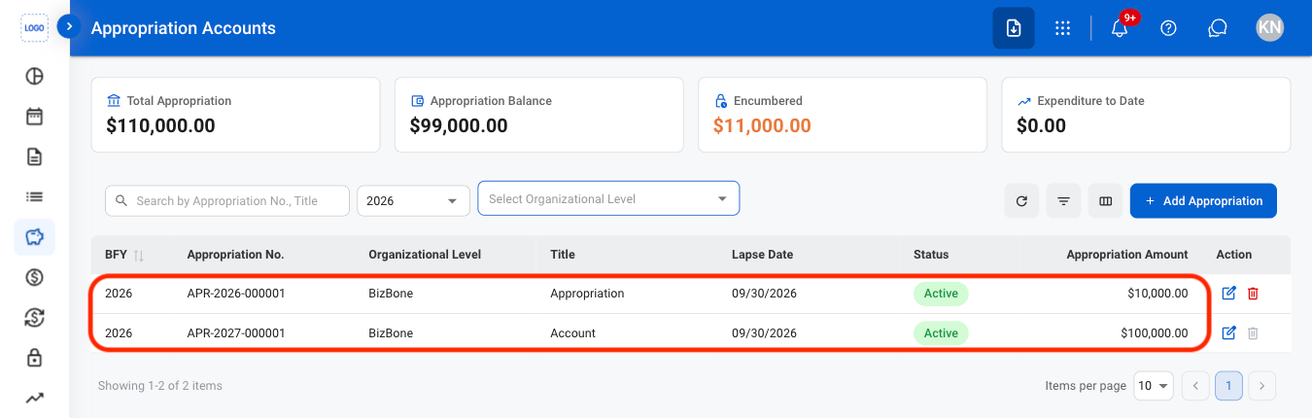The image size is (1312, 418).
Task: Open the list sidebar icon
Action: tap(34, 196)
